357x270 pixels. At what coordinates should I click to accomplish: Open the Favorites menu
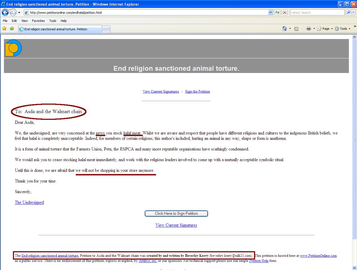[38, 21]
